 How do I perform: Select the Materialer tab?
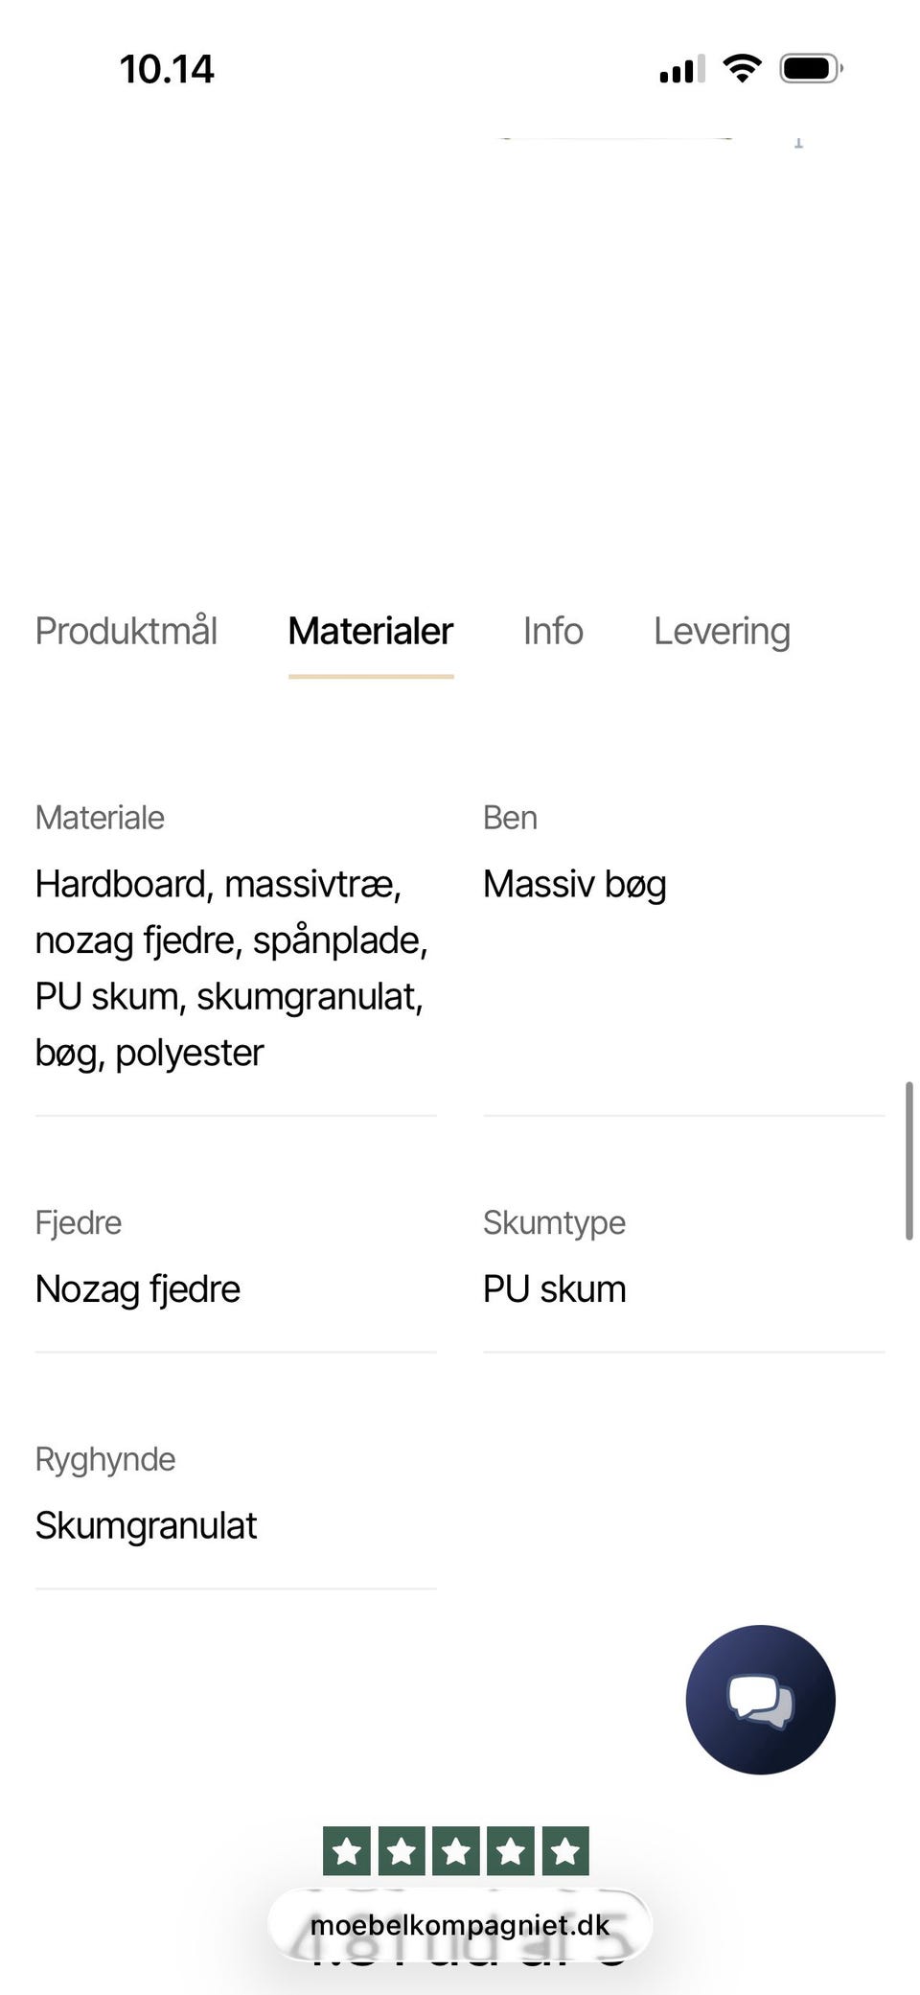pos(371,631)
